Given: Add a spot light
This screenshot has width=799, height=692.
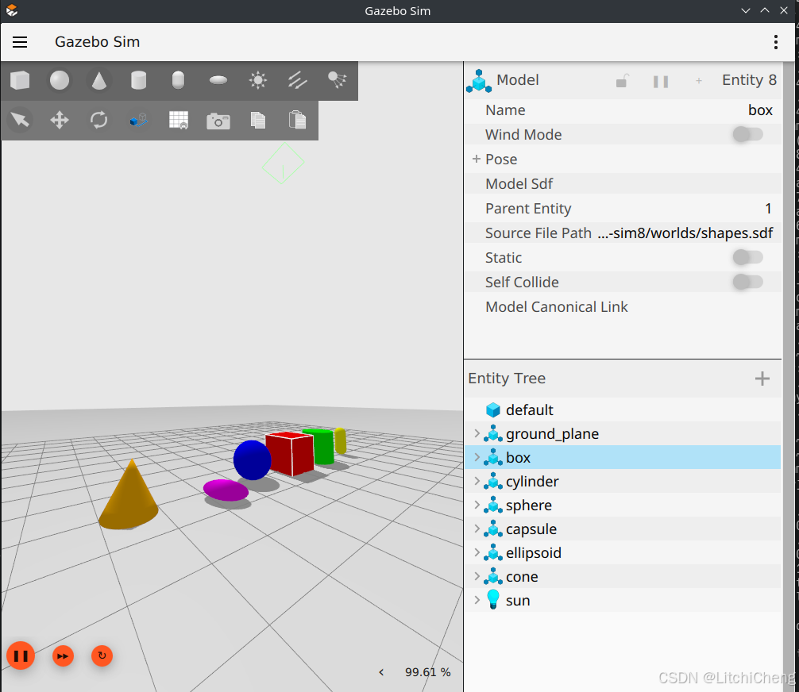Looking at the screenshot, I should tap(337, 80).
